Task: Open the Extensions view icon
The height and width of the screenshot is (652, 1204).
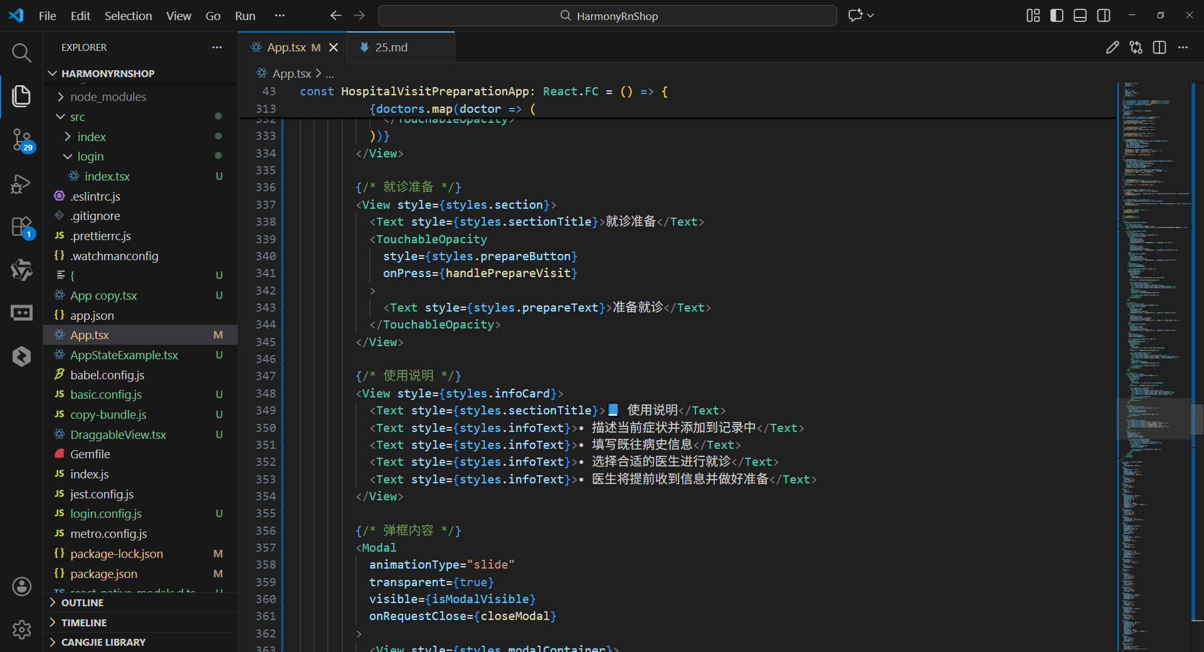Action: point(23,228)
